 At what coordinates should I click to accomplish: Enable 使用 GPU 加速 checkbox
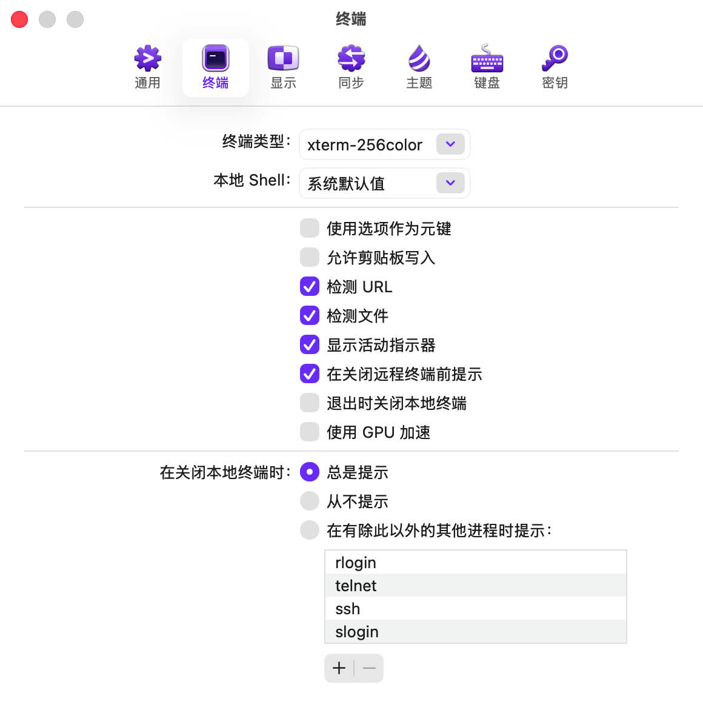(x=310, y=432)
